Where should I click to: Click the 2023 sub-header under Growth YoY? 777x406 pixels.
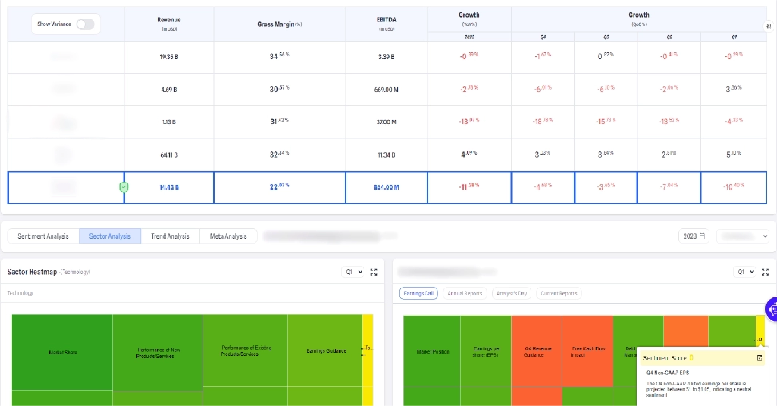click(469, 37)
